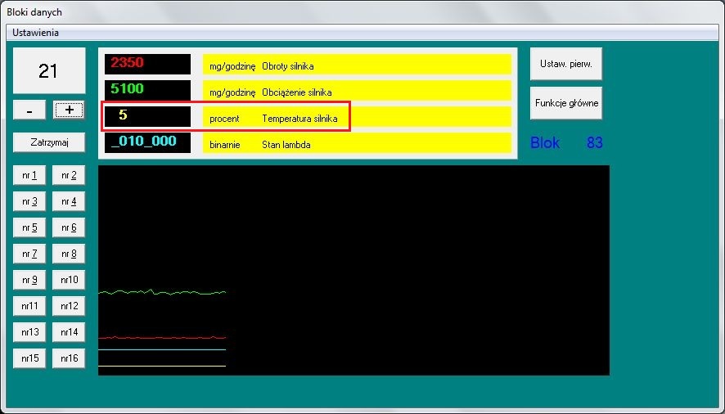Image resolution: width=725 pixels, height=414 pixels.
Task: Click the Obciążenie silnika label row
Action: pos(357,91)
